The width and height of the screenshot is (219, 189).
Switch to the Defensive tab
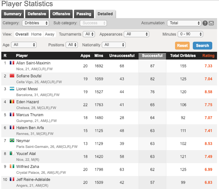36,14
